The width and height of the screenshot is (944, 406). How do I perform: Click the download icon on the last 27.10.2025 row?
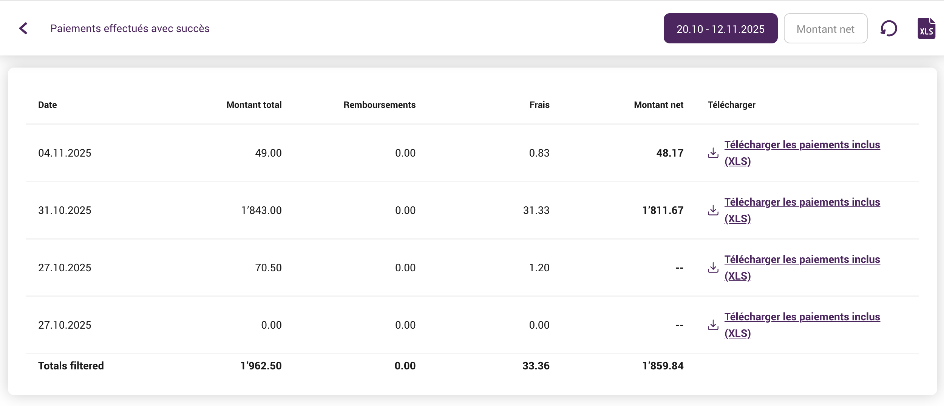point(713,325)
